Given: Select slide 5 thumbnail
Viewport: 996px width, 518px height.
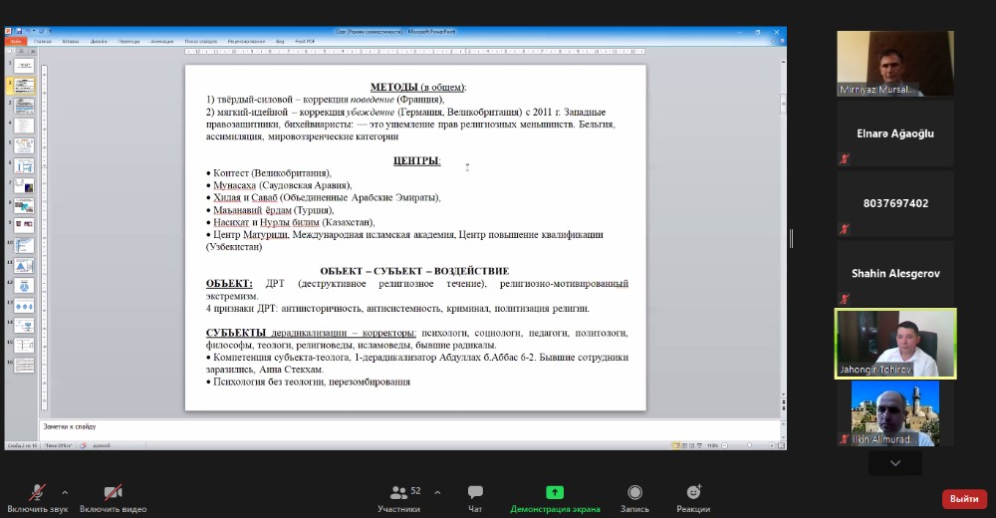Looking at the screenshot, I should coord(24,145).
